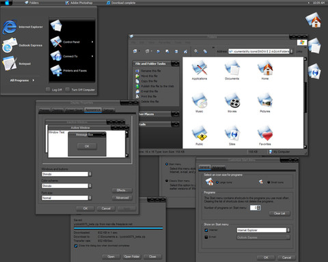Toggle close dialog when download completes checkbox
Viewport: 328px width, 262px height.
[76, 246]
